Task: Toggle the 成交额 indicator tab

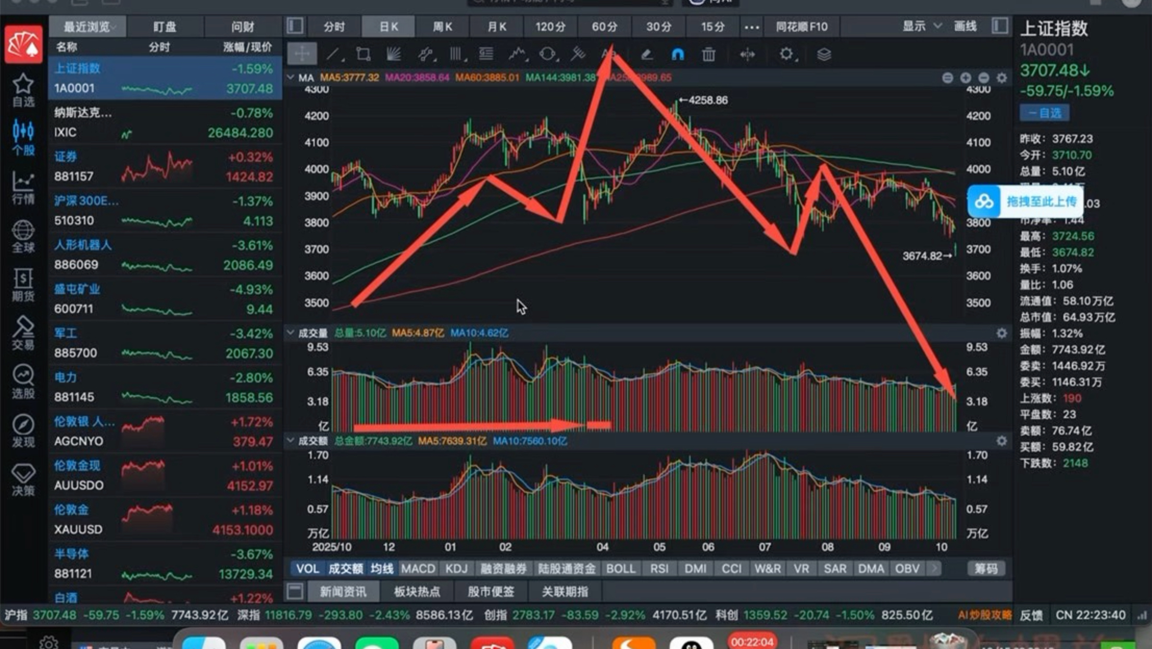Action: [x=345, y=568]
